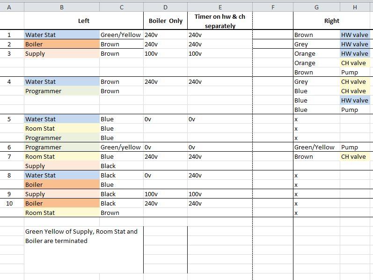Select the Brown cell beside the last Room Stat
The width and height of the screenshot is (373, 280).
click(x=121, y=213)
